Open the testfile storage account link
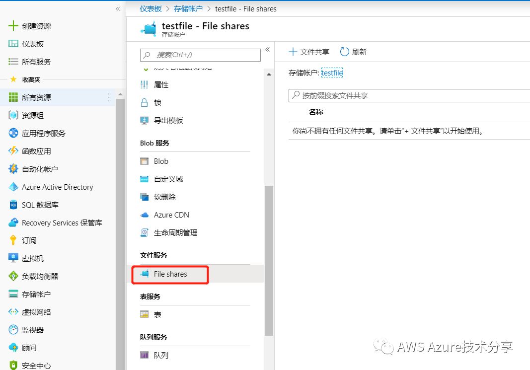Viewport: 530px width, 370px height. 332,73
